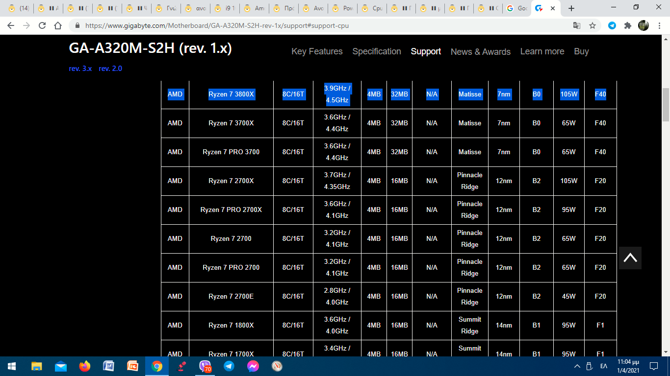The width and height of the screenshot is (670, 376).
Task: Switch to the Google tab
Action: coord(516,8)
